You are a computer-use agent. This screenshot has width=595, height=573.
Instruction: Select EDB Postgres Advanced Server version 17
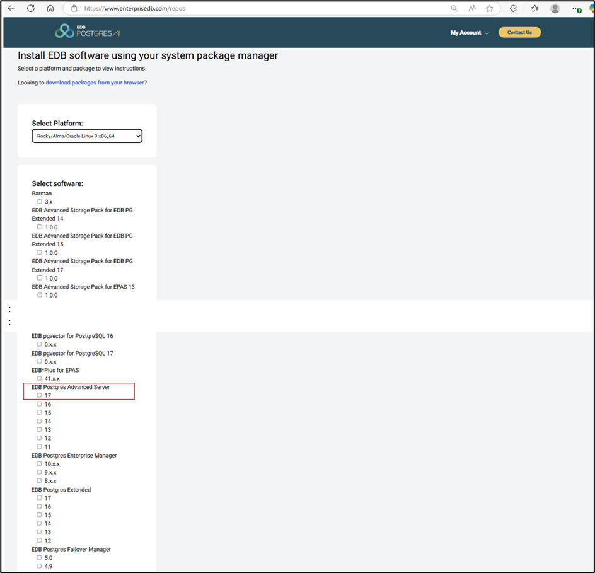(x=39, y=395)
